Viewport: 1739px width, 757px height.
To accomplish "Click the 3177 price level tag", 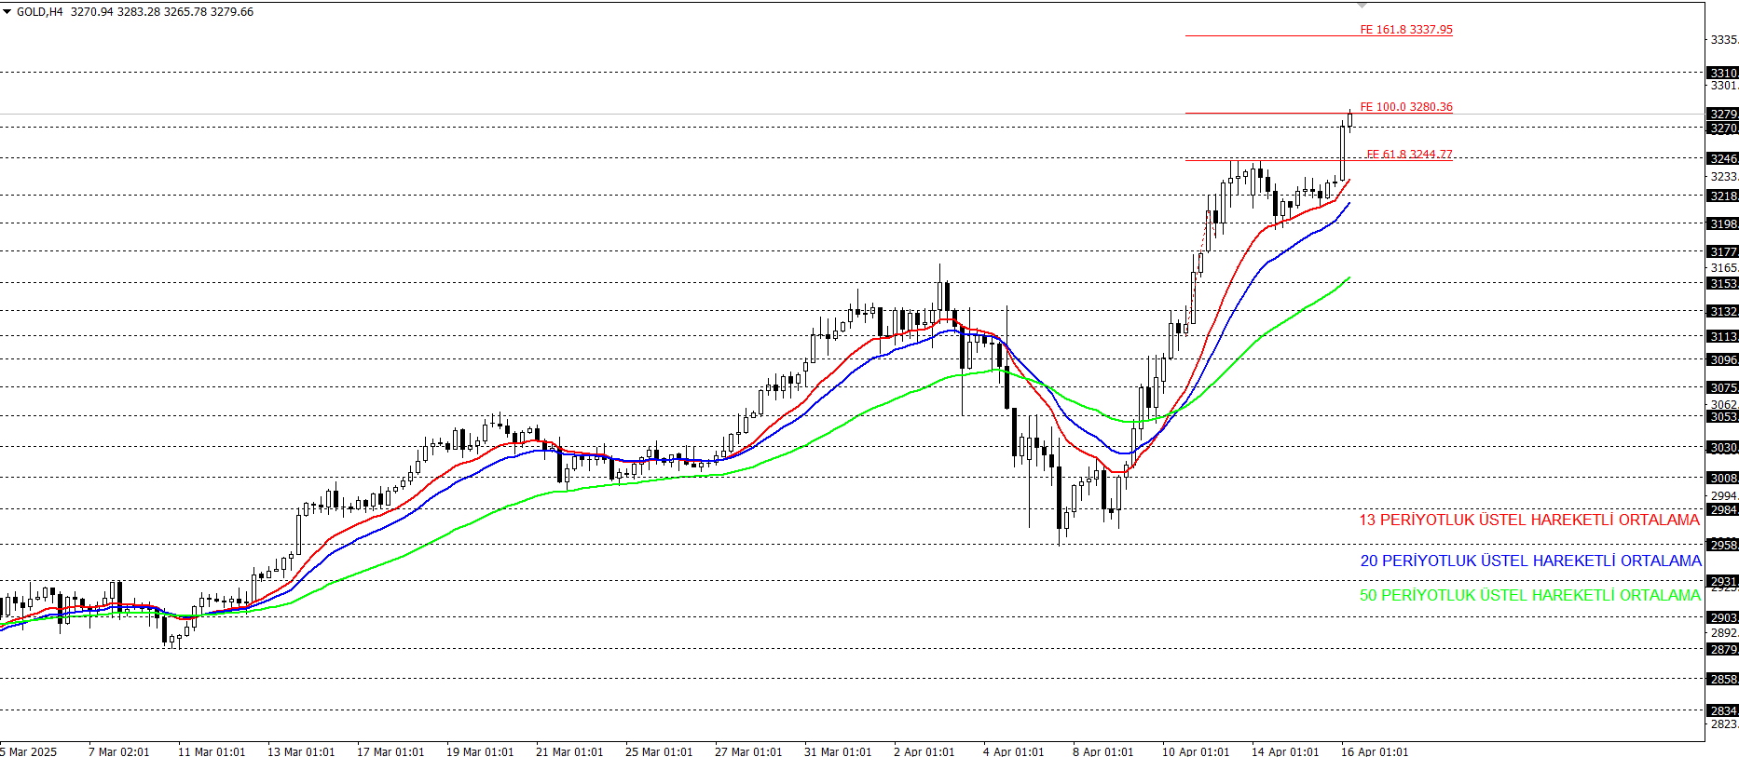I will [x=1722, y=251].
